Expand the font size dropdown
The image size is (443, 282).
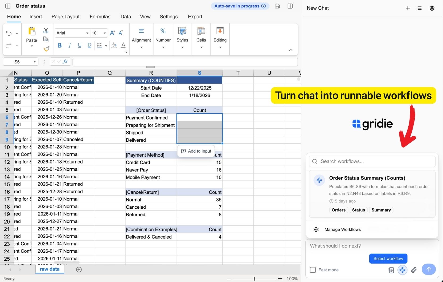coord(104,33)
